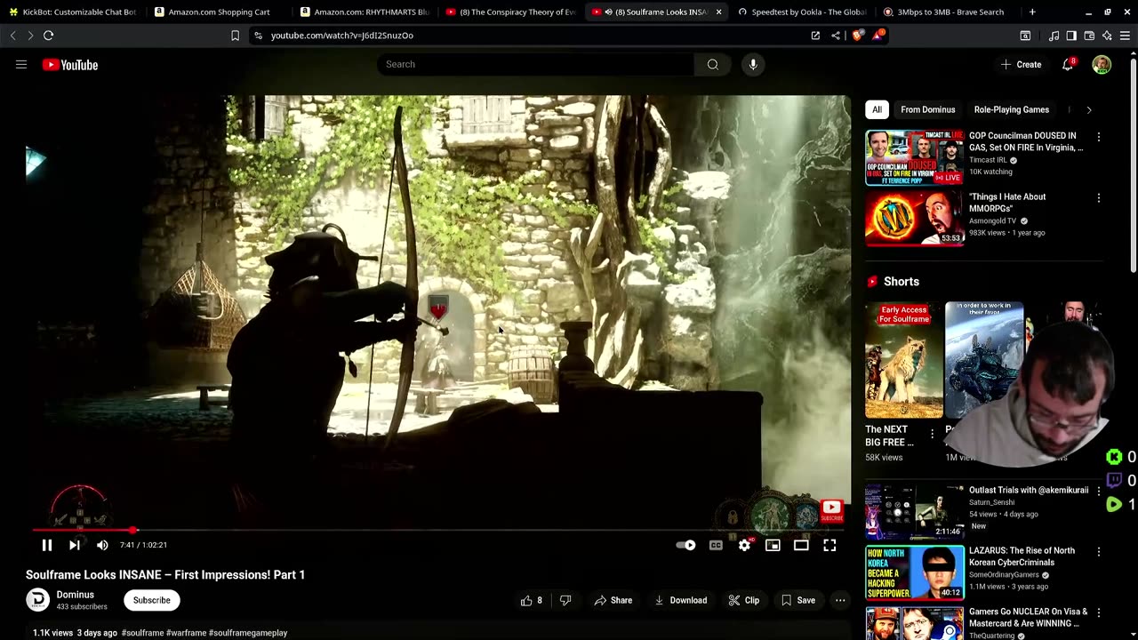Focus the YouTube search field

point(536,64)
